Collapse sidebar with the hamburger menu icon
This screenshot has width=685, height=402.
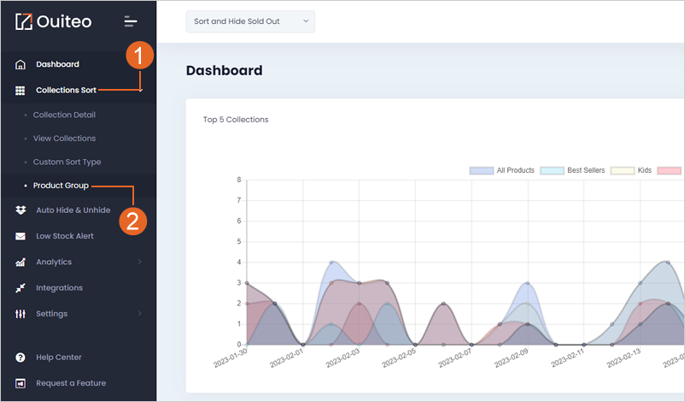coord(130,21)
